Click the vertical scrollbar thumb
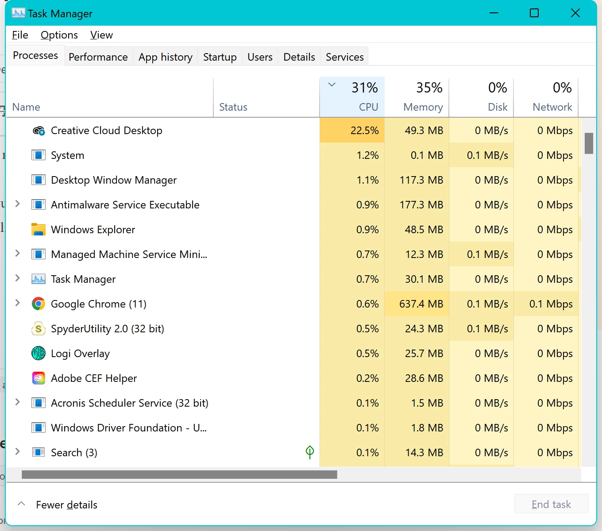Screen dimensions: 602x531 pos(589,143)
